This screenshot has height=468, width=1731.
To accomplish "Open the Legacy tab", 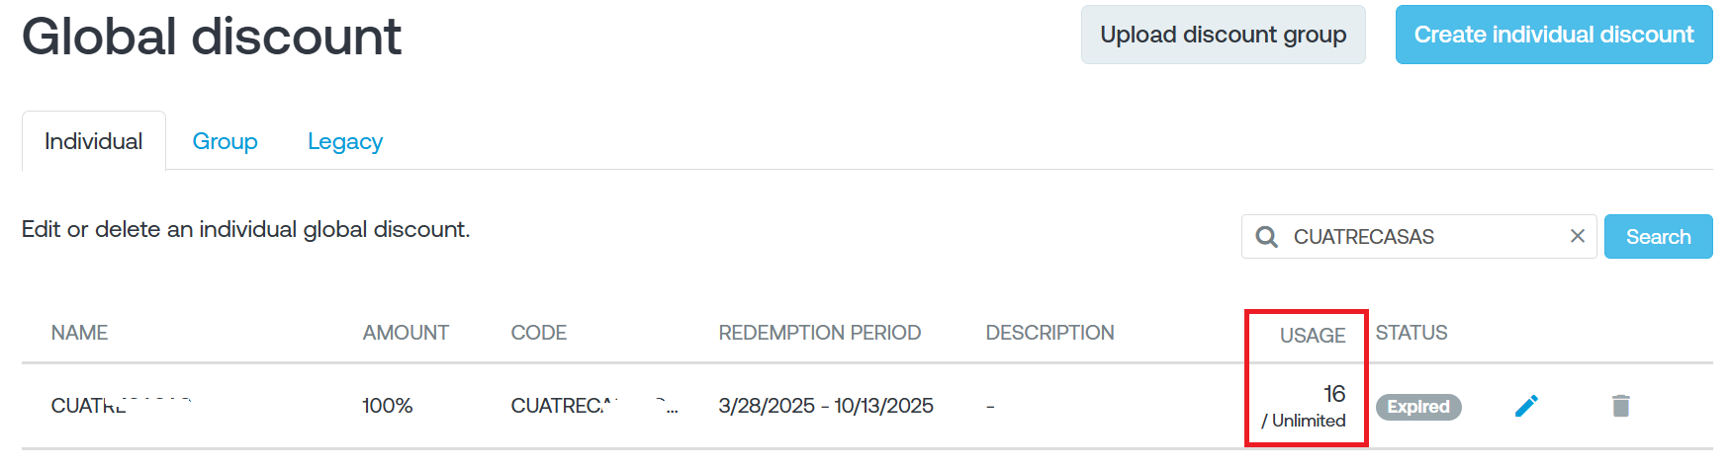I will point(344,141).
